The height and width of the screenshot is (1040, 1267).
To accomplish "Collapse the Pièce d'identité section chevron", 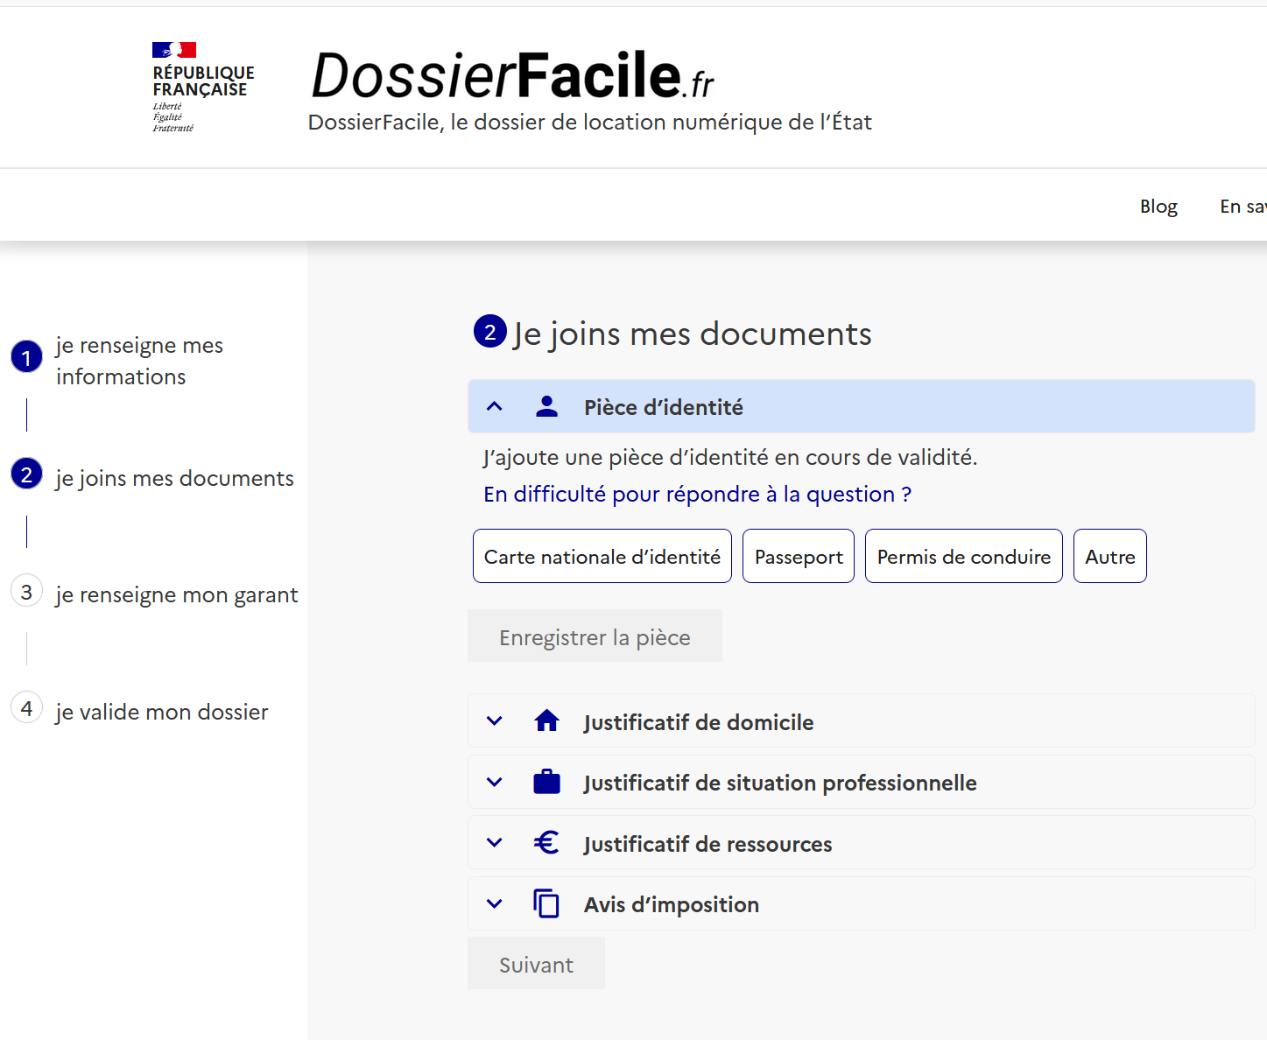I will click(x=495, y=406).
